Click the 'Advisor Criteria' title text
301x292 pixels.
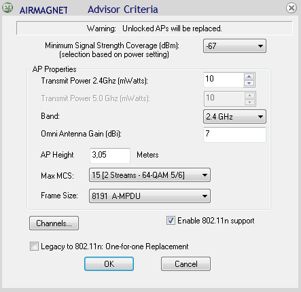[123, 10]
